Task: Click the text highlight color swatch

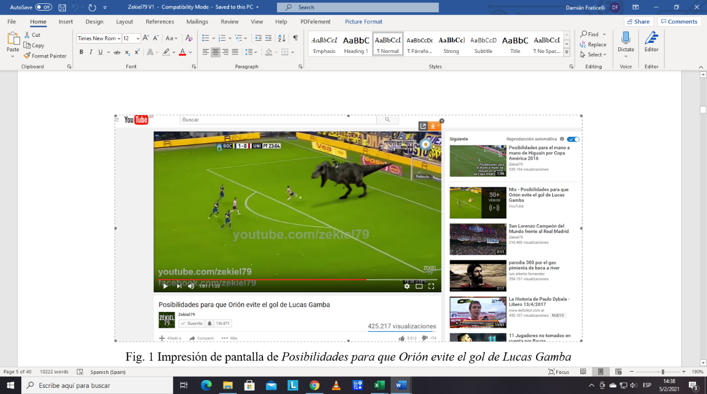Action: [x=166, y=52]
